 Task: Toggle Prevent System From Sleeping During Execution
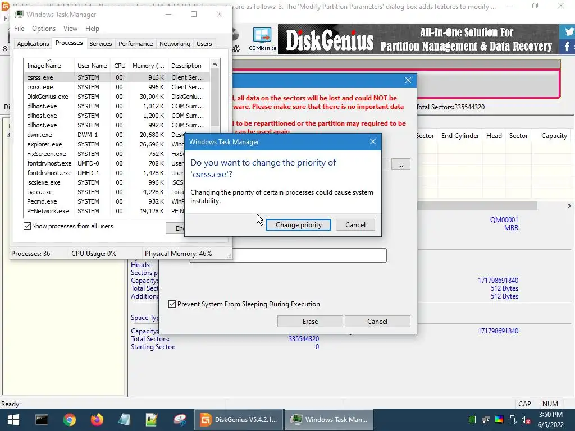click(172, 304)
